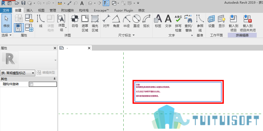
Task: Choose the 角度 angular dimension tool
Action: (x=116, y=21)
